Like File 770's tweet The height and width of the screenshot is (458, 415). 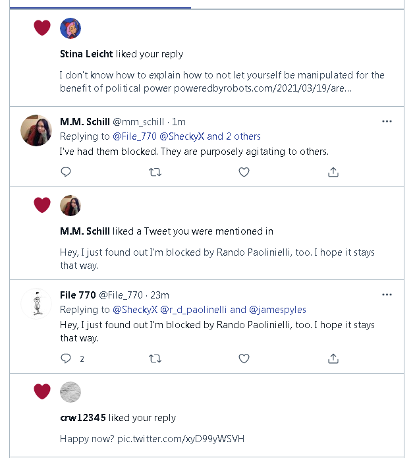tap(244, 358)
